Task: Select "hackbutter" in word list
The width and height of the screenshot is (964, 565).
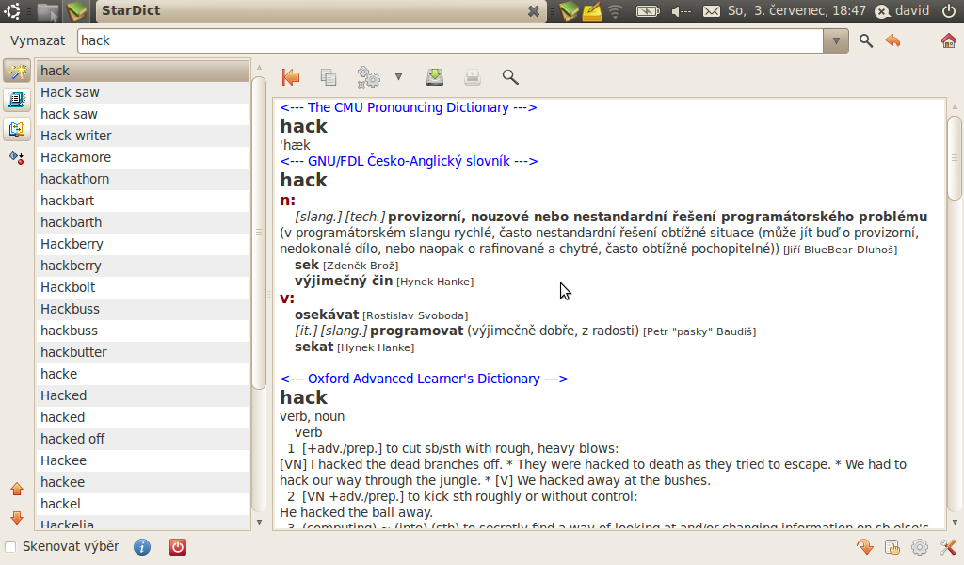Action: tap(143, 352)
